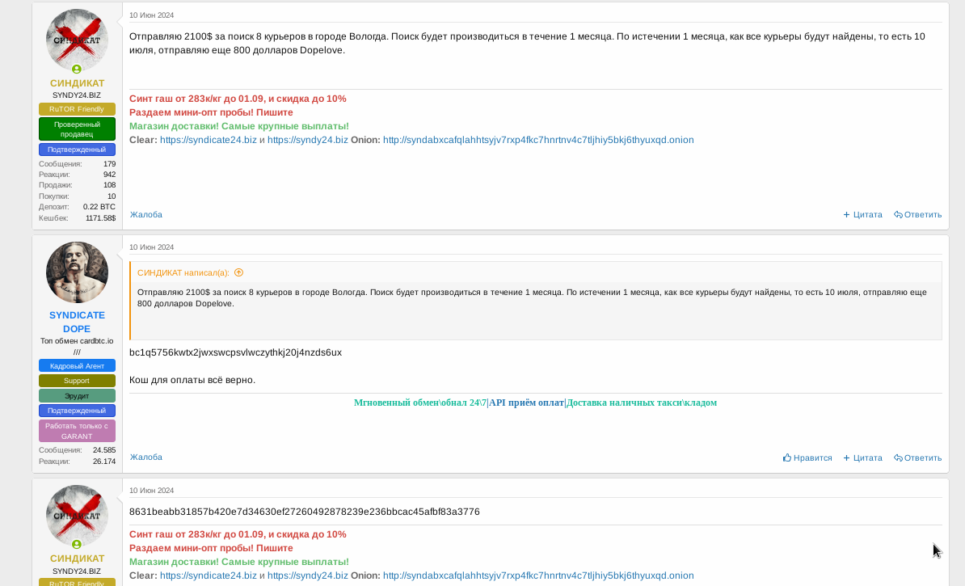Click the quoted author text СИНДИКАТ написал(а):

pyautogui.click(x=183, y=273)
